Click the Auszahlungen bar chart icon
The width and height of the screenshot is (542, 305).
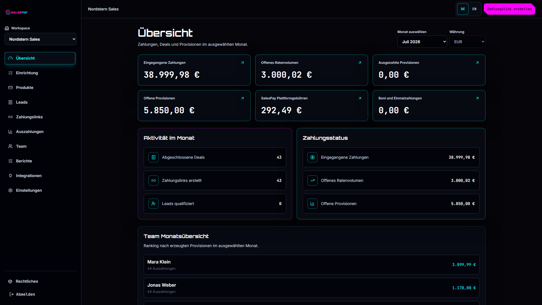tap(10, 132)
